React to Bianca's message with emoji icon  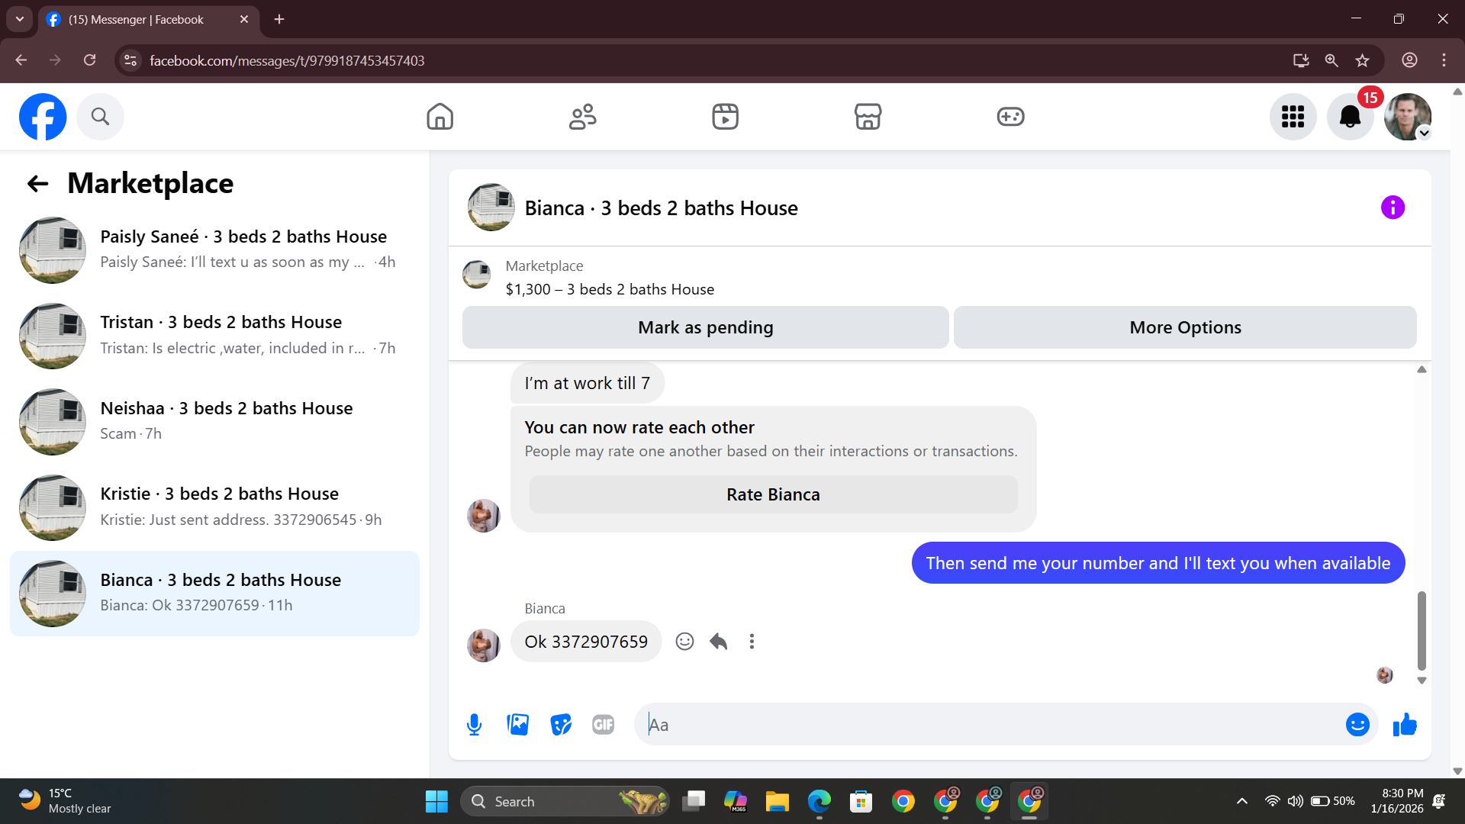point(684,642)
